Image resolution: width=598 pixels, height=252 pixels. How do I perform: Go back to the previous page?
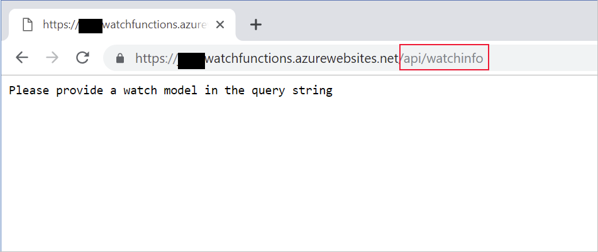(22, 58)
